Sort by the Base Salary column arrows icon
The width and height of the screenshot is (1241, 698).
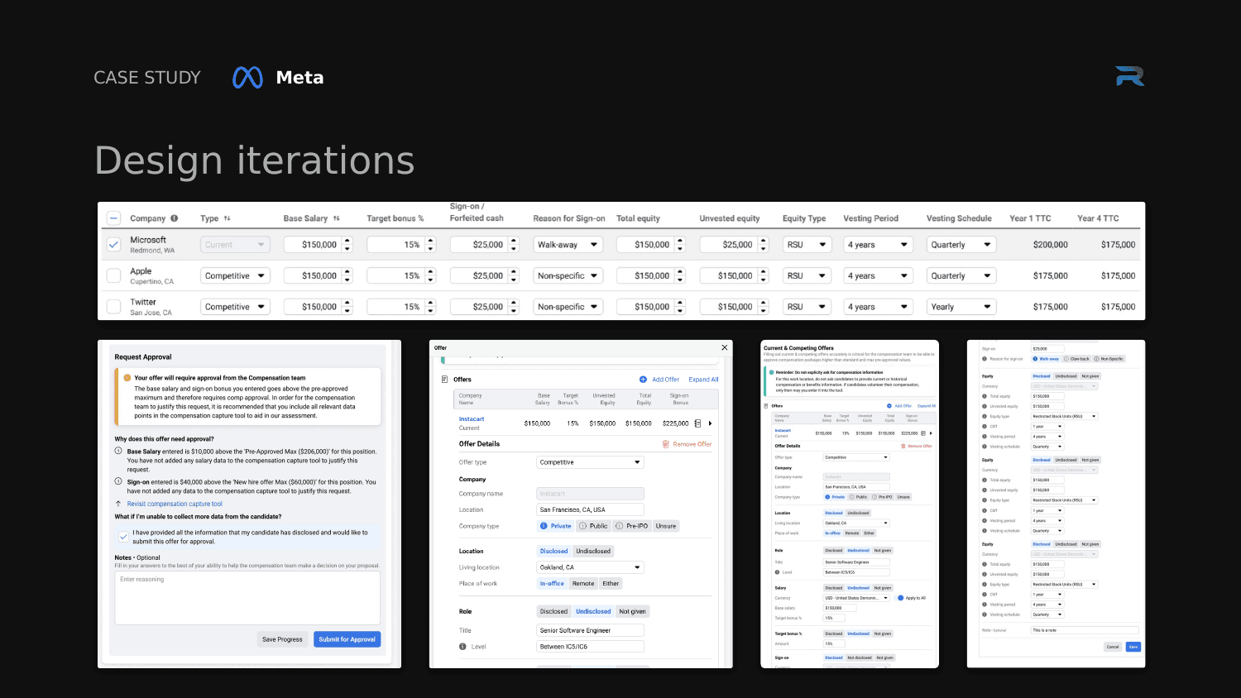point(337,218)
